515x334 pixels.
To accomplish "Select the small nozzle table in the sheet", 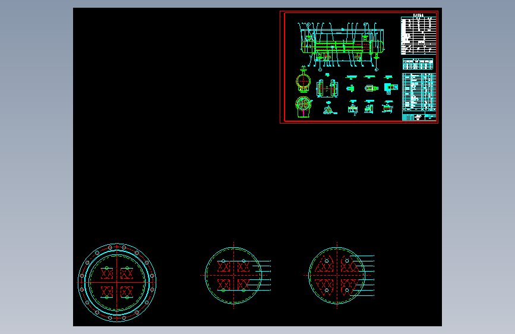I will click(x=418, y=64).
